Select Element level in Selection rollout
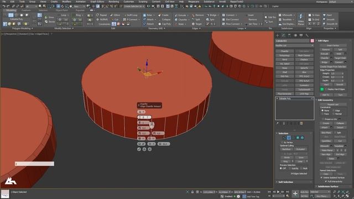The height and width of the screenshot is (199, 354). [x=303, y=138]
